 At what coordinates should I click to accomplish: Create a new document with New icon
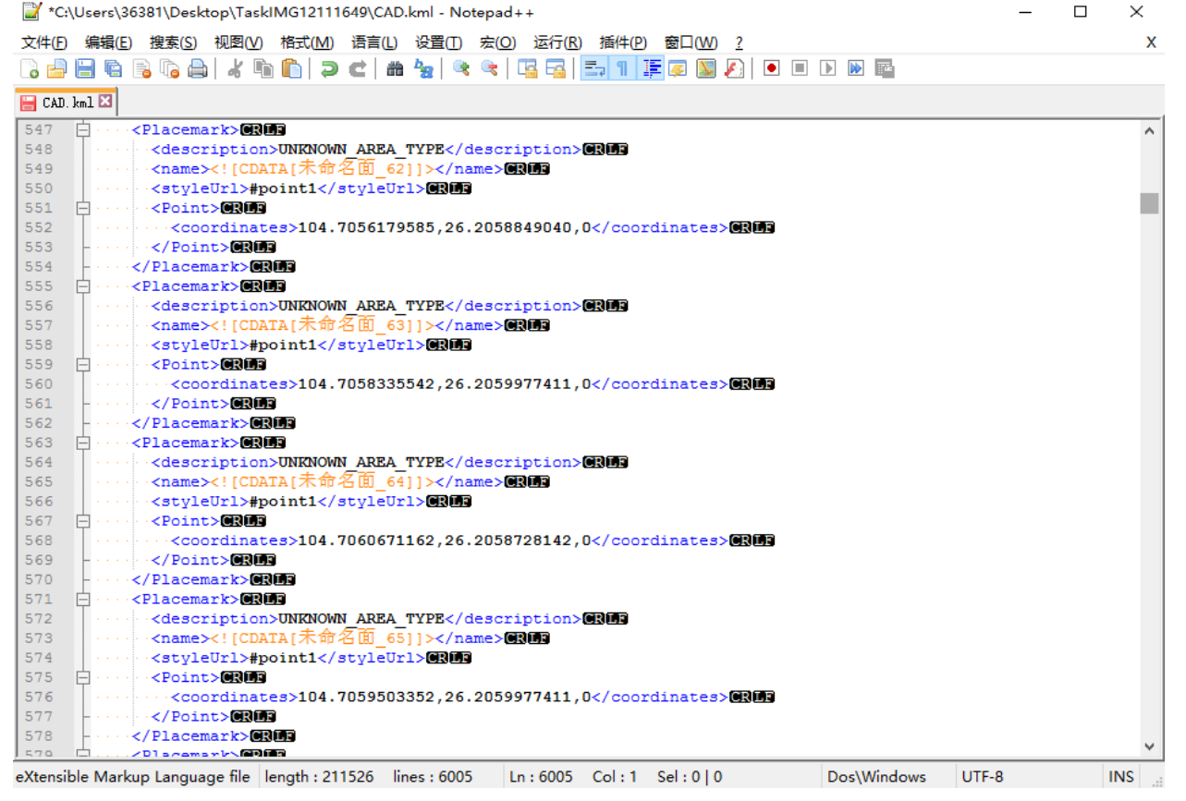pos(30,68)
